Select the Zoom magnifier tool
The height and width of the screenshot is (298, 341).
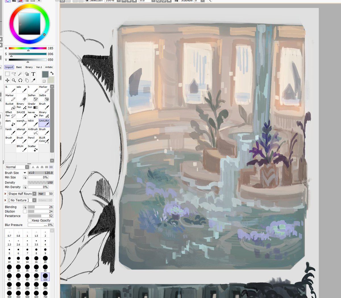coord(14,81)
